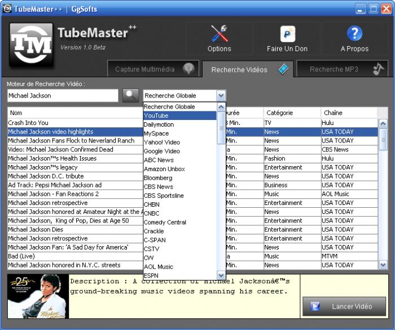This screenshot has height=330, width=395.
Task: Select CBS Sportsline list entry
Action: (180, 195)
